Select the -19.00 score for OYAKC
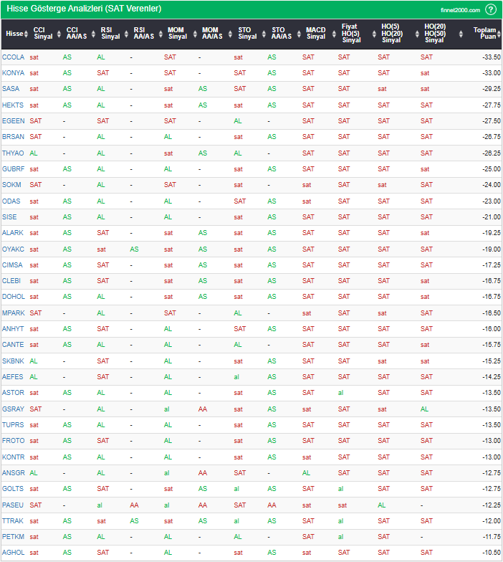Image resolution: width=503 pixels, height=562 pixels. [x=492, y=249]
